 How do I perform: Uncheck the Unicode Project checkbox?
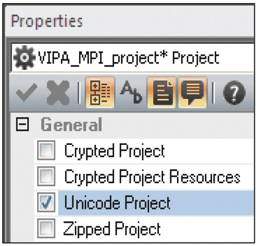[46, 202]
